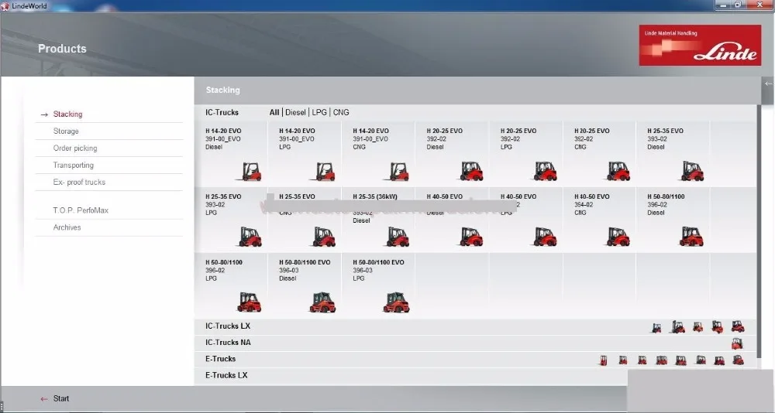Open H 50-80/1100 EVO 396-03 Diesel forklift
The image size is (775, 413).
(x=305, y=285)
